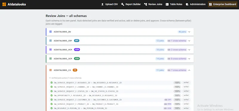Click the Administration shield icon
This screenshot has height=111, width=239.
(x=187, y=4)
